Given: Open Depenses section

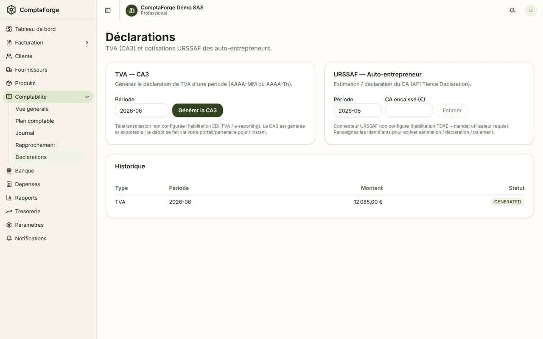Looking at the screenshot, I should coord(48,184).
